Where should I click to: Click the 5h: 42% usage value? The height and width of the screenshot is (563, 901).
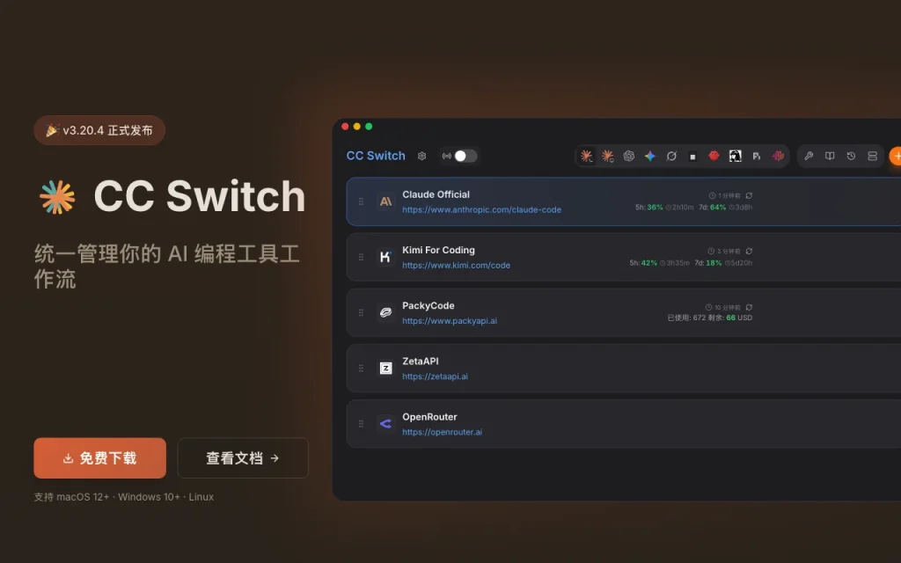[x=643, y=263]
